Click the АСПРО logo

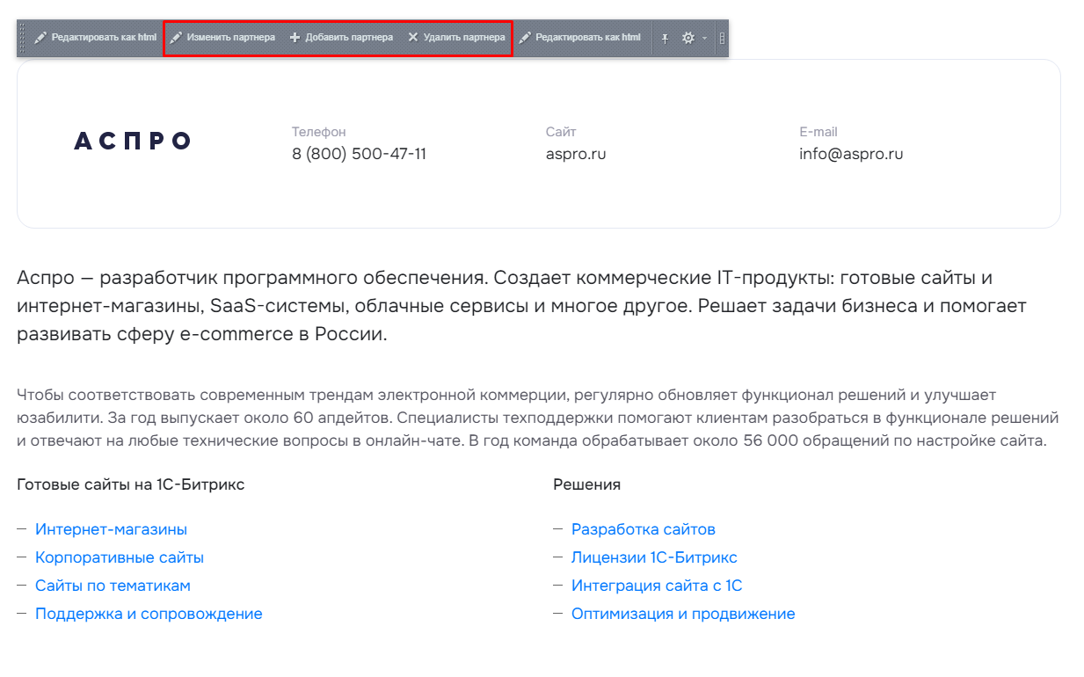[x=133, y=142]
